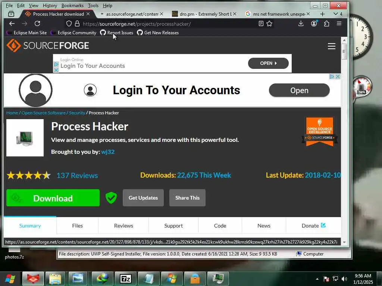Image resolution: width=382 pixels, height=286 pixels.
Task: Open the Firefox account profile icon
Action: [x=314, y=23]
